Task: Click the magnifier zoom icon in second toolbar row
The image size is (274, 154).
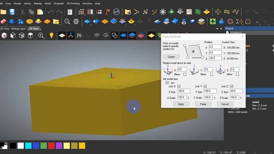Action: 67,21
